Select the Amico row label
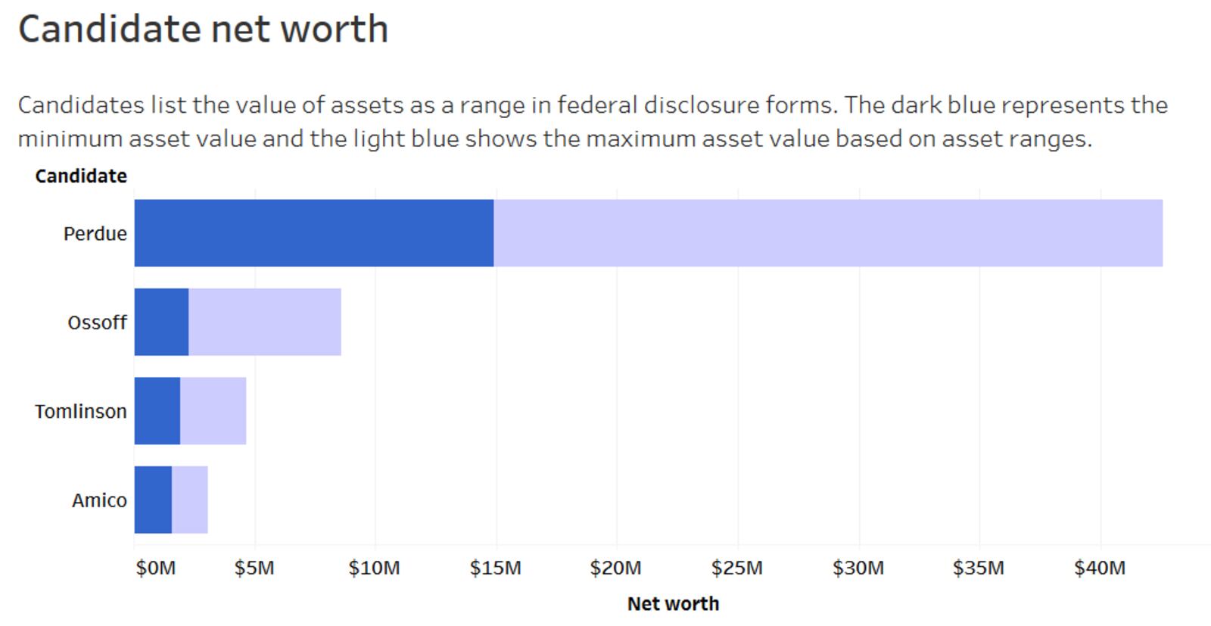1211x626 pixels. click(x=99, y=500)
